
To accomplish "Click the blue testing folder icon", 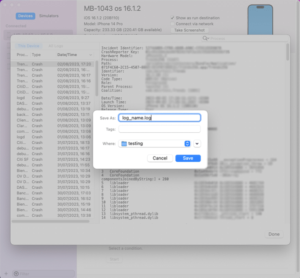I will 124,144.
